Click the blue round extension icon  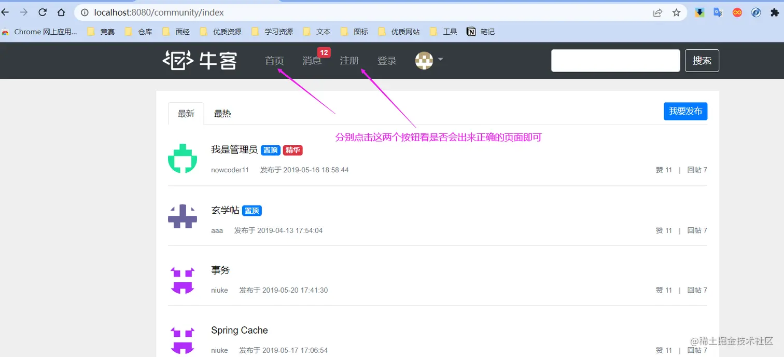click(756, 12)
